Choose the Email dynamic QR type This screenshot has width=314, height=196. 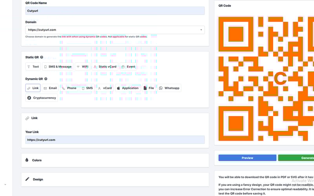[x=50, y=88]
